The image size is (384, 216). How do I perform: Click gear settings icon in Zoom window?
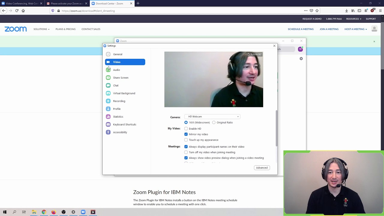[x=301, y=58]
